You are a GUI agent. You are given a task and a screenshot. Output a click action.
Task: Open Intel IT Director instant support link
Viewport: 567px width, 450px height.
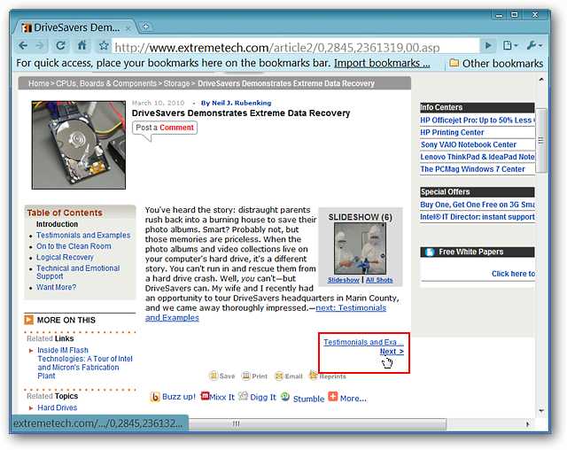point(478,217)
